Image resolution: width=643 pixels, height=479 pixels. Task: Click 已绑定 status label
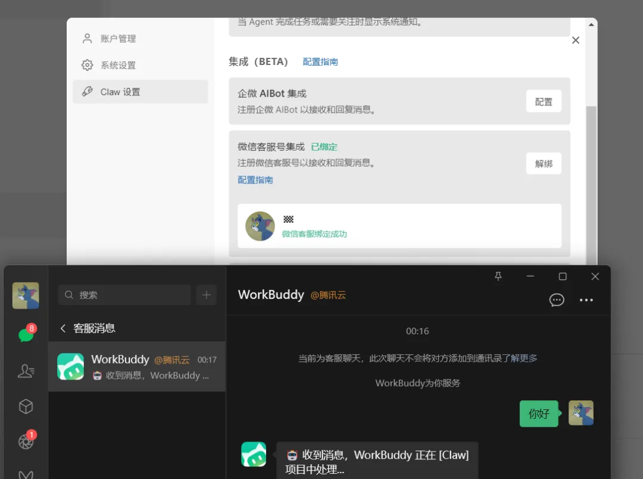324,147
